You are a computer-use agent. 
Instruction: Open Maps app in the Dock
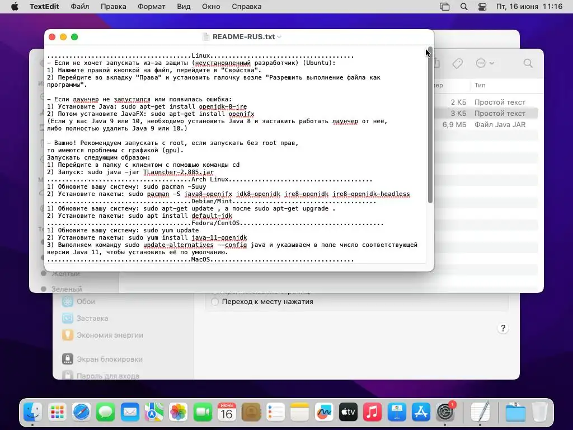(154, 413)
